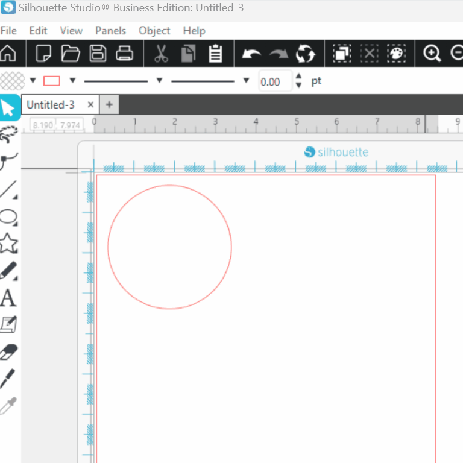The height and width of the screenshot is (463, 463).
Task: Undo the last action
Action: tap(251, 54)
